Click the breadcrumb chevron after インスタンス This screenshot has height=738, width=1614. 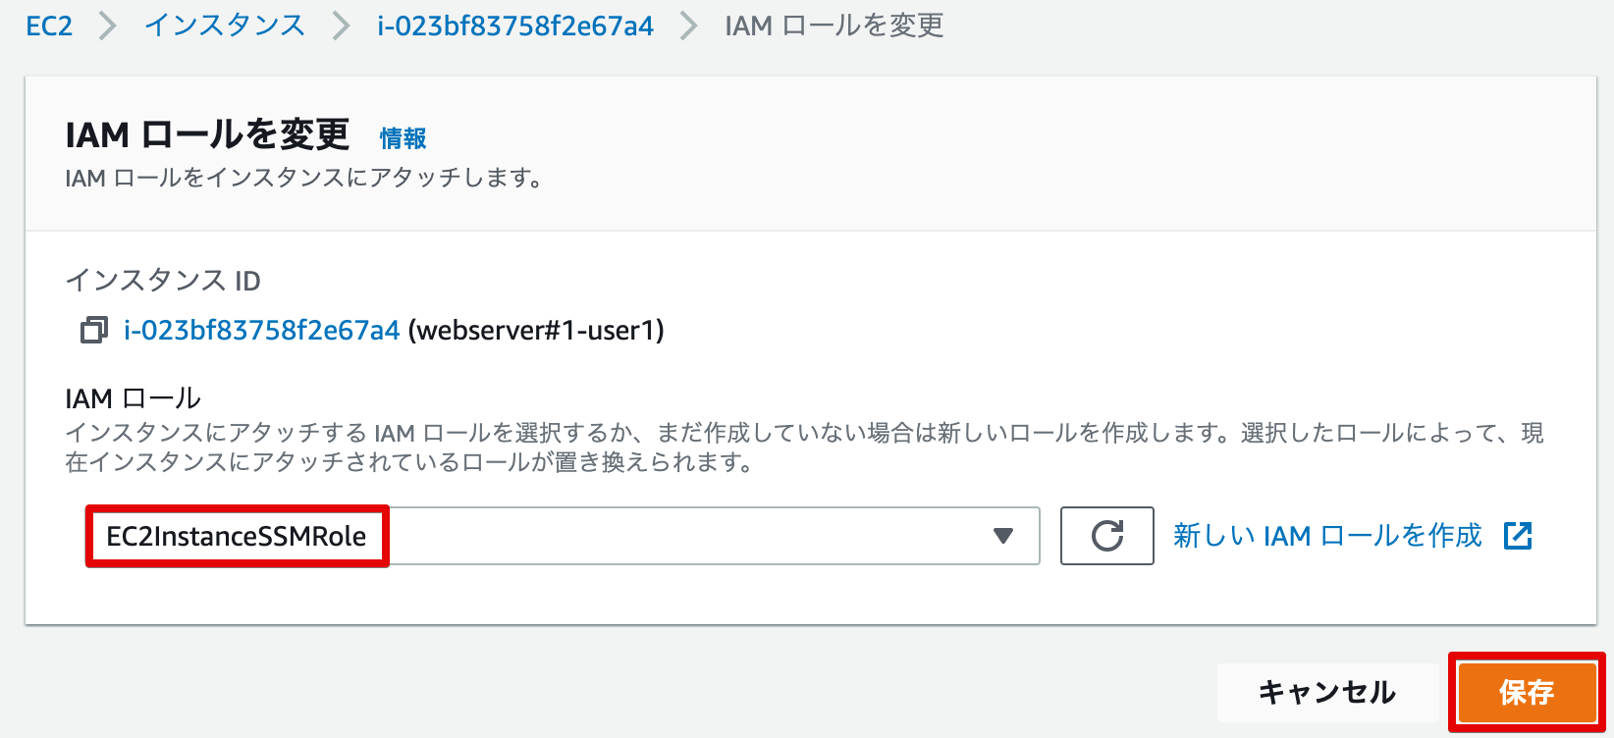(x=341, y=26)
